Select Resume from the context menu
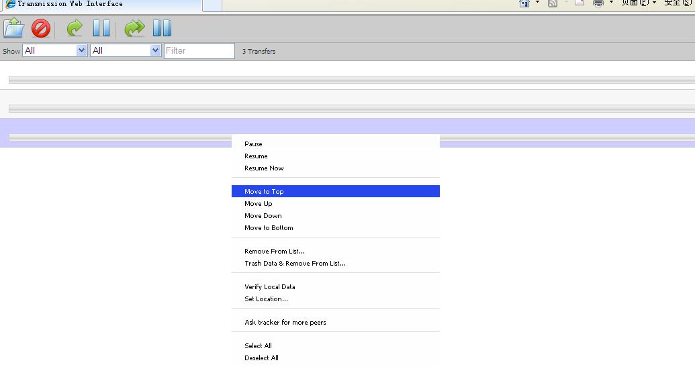The image size is (695, 377). click(336, 156)
